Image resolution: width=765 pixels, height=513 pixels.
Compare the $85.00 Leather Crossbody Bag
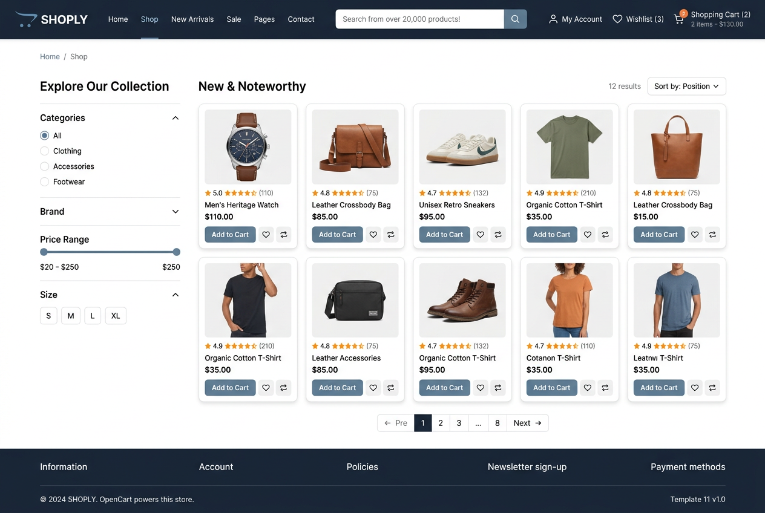pyautogui.click(x=391, y=235)
